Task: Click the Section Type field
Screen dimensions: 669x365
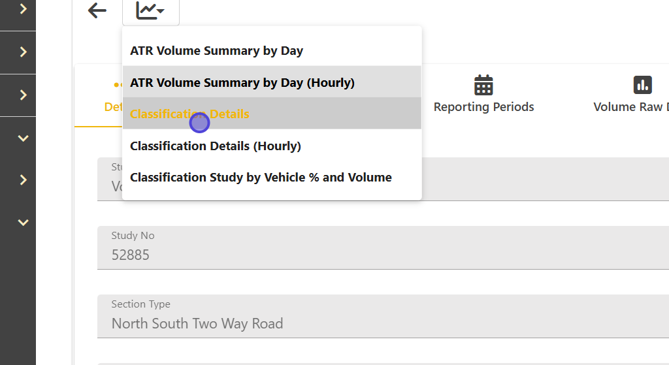Action: 383,316
